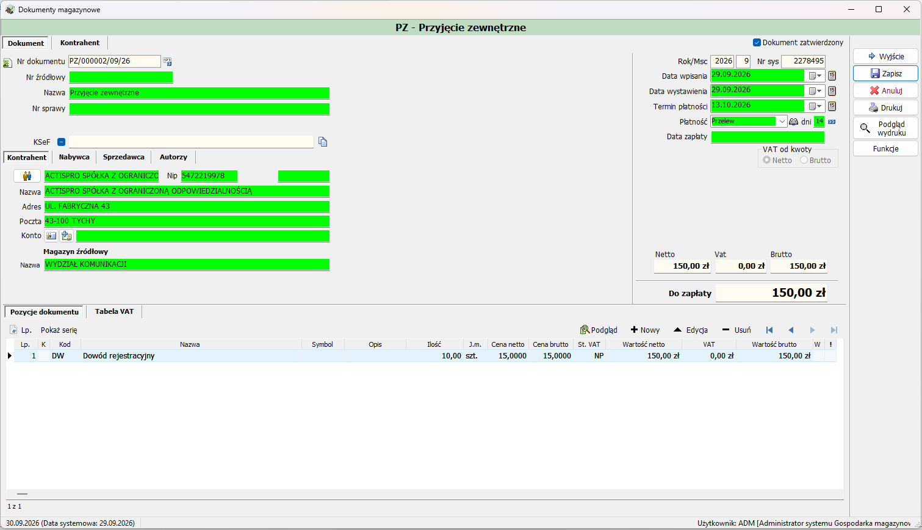Go to first record with navigation arrow

tap(769, 330)
